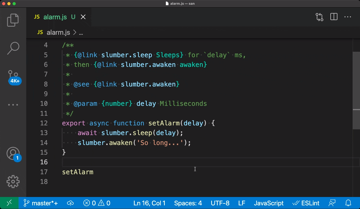This screenshot has width=360, height=209.
Task: Split the editor using the split icon
Action: pyautogui.click(x=334, y=17)
